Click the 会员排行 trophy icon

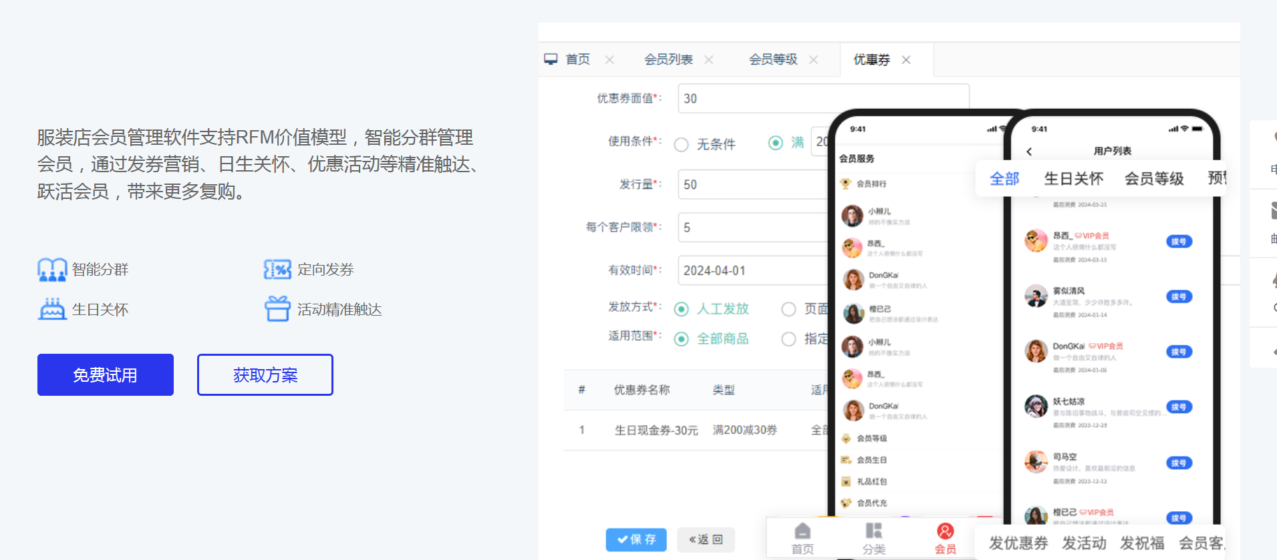click(x=845, y=184)
